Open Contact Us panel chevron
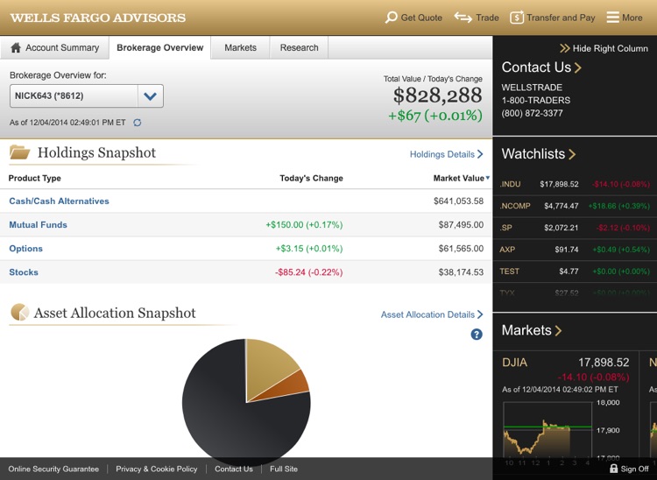657x480 pixels. click(x=578, y=67)
